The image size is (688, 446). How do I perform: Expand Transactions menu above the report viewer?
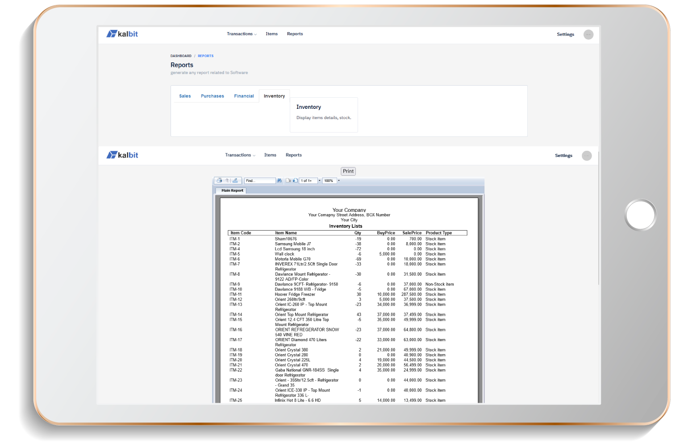point(240,155)
